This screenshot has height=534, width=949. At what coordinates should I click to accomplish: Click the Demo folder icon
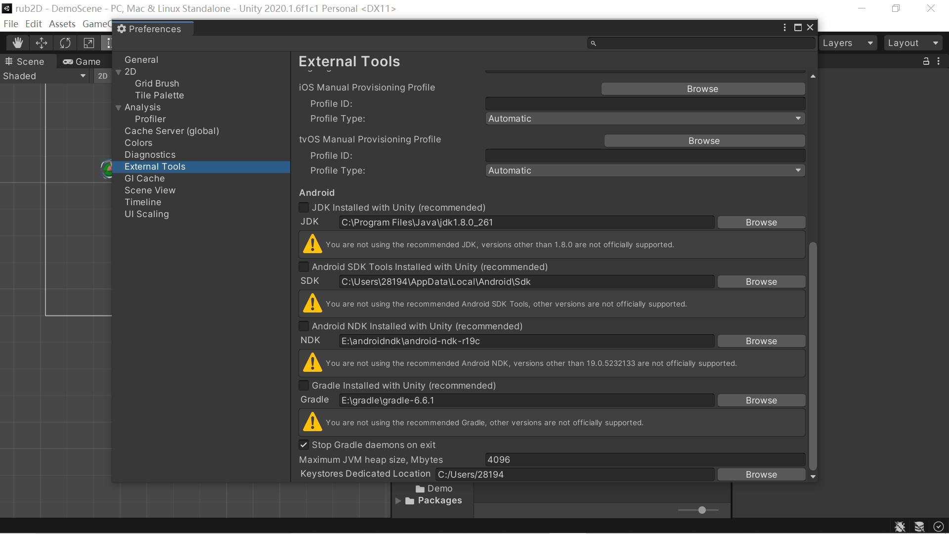pos(420,489)
